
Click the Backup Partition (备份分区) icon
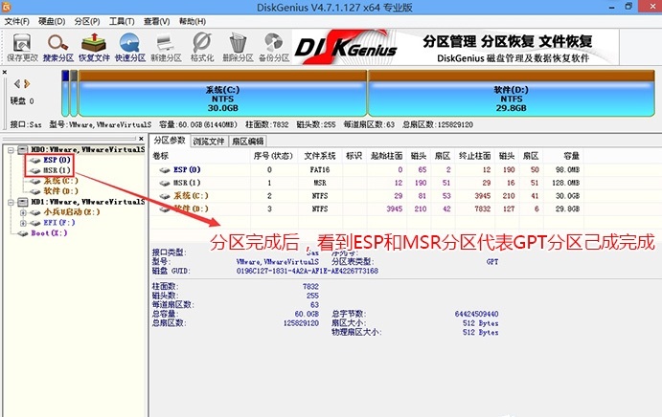click(x=274, y=47)
